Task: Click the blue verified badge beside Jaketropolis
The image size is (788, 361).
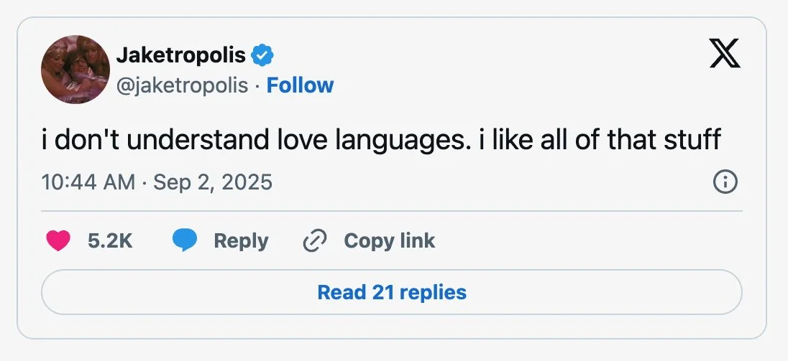Action: click(x=262, y=55)
